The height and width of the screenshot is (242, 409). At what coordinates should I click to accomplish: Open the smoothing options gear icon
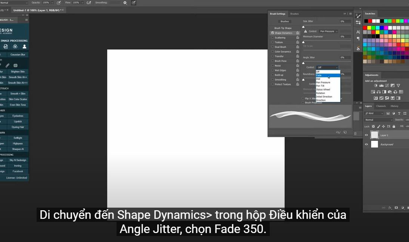point(125,3)
